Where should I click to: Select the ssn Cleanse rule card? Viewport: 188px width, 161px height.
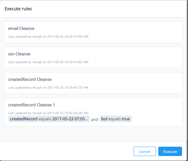pos(93,57)
